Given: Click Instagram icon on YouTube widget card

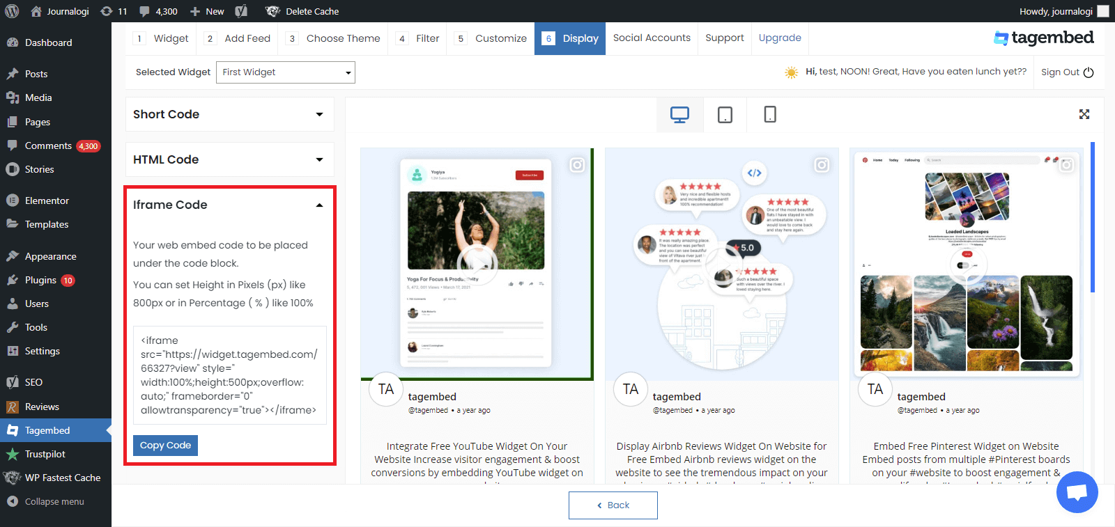Looking at the screenshot, I should click(x=577, y=165).
